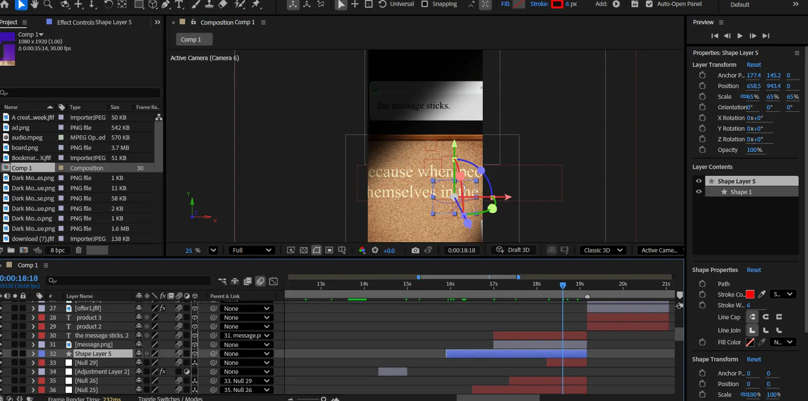Click the Take Snapshot camera icon
Screen dimensions: 808x401
415,250
